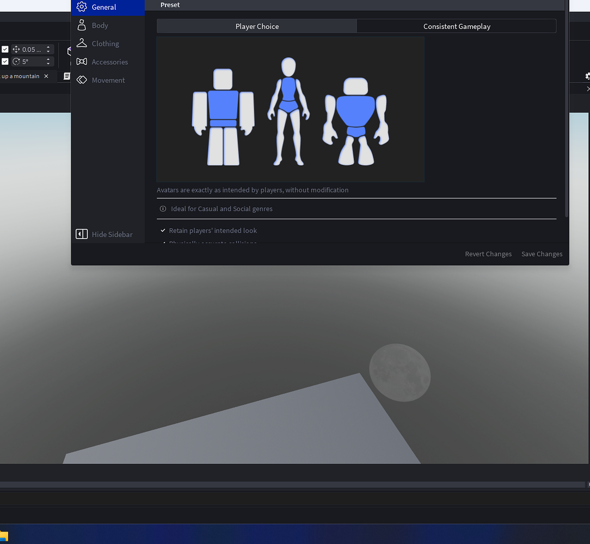Close the 'up a mountain' tab
Image resolution: width=590 pixels, height=544 pixels.
pos(46,76)
